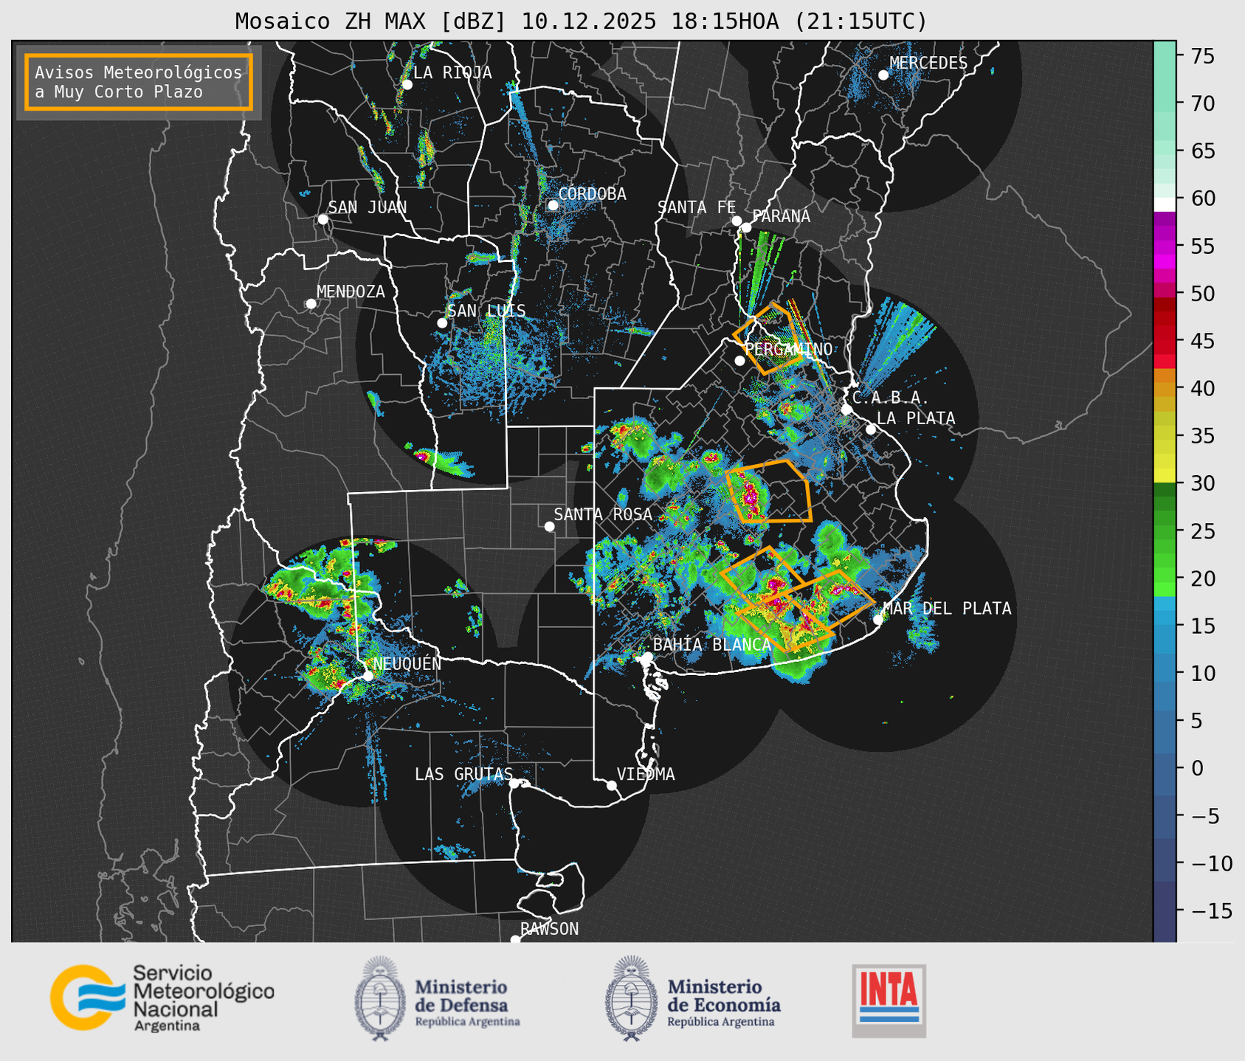Viewport: 1245px width, 1061px height.
Task: Click the Mendoza city marker dot
Action: tap(311, 304)
